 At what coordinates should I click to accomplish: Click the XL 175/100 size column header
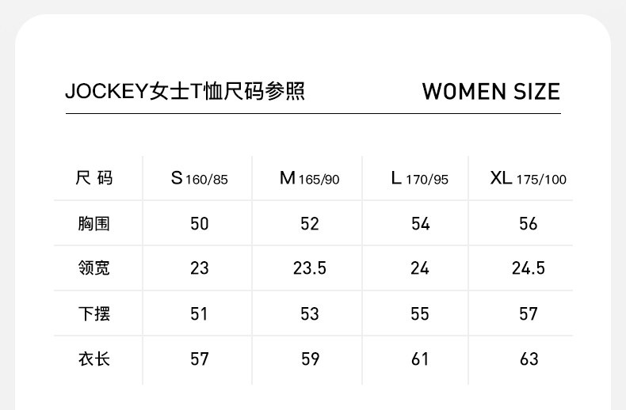529,178
